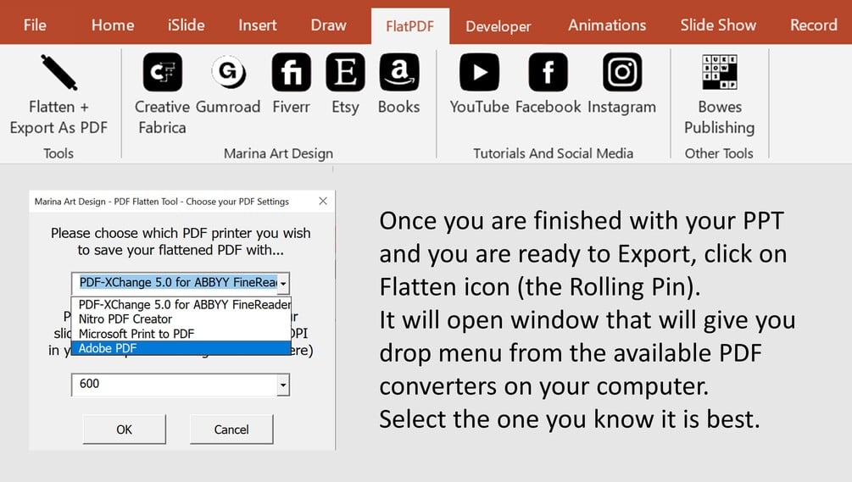This screenshot has width=852, height=482.
Task: Switch to the Developer tab
Action: [x=498, y=26]
